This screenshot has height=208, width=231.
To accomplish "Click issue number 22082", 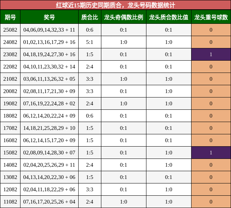I will coord(10,67).
